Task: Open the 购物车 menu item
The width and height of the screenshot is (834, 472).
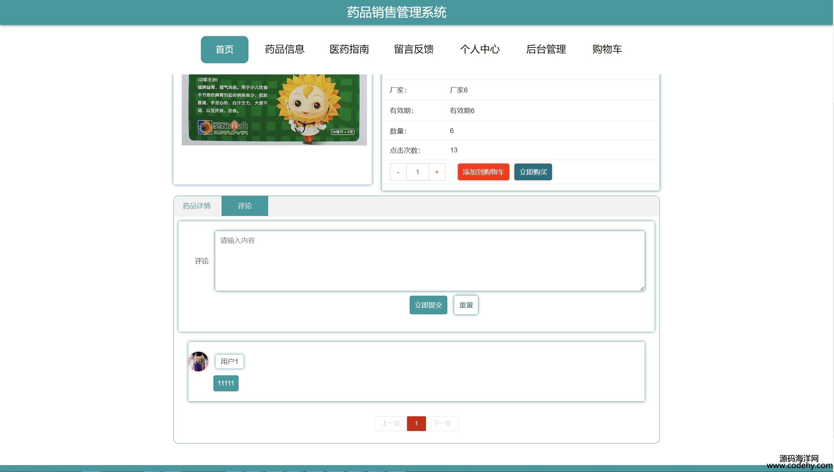Action: [607, 49]
